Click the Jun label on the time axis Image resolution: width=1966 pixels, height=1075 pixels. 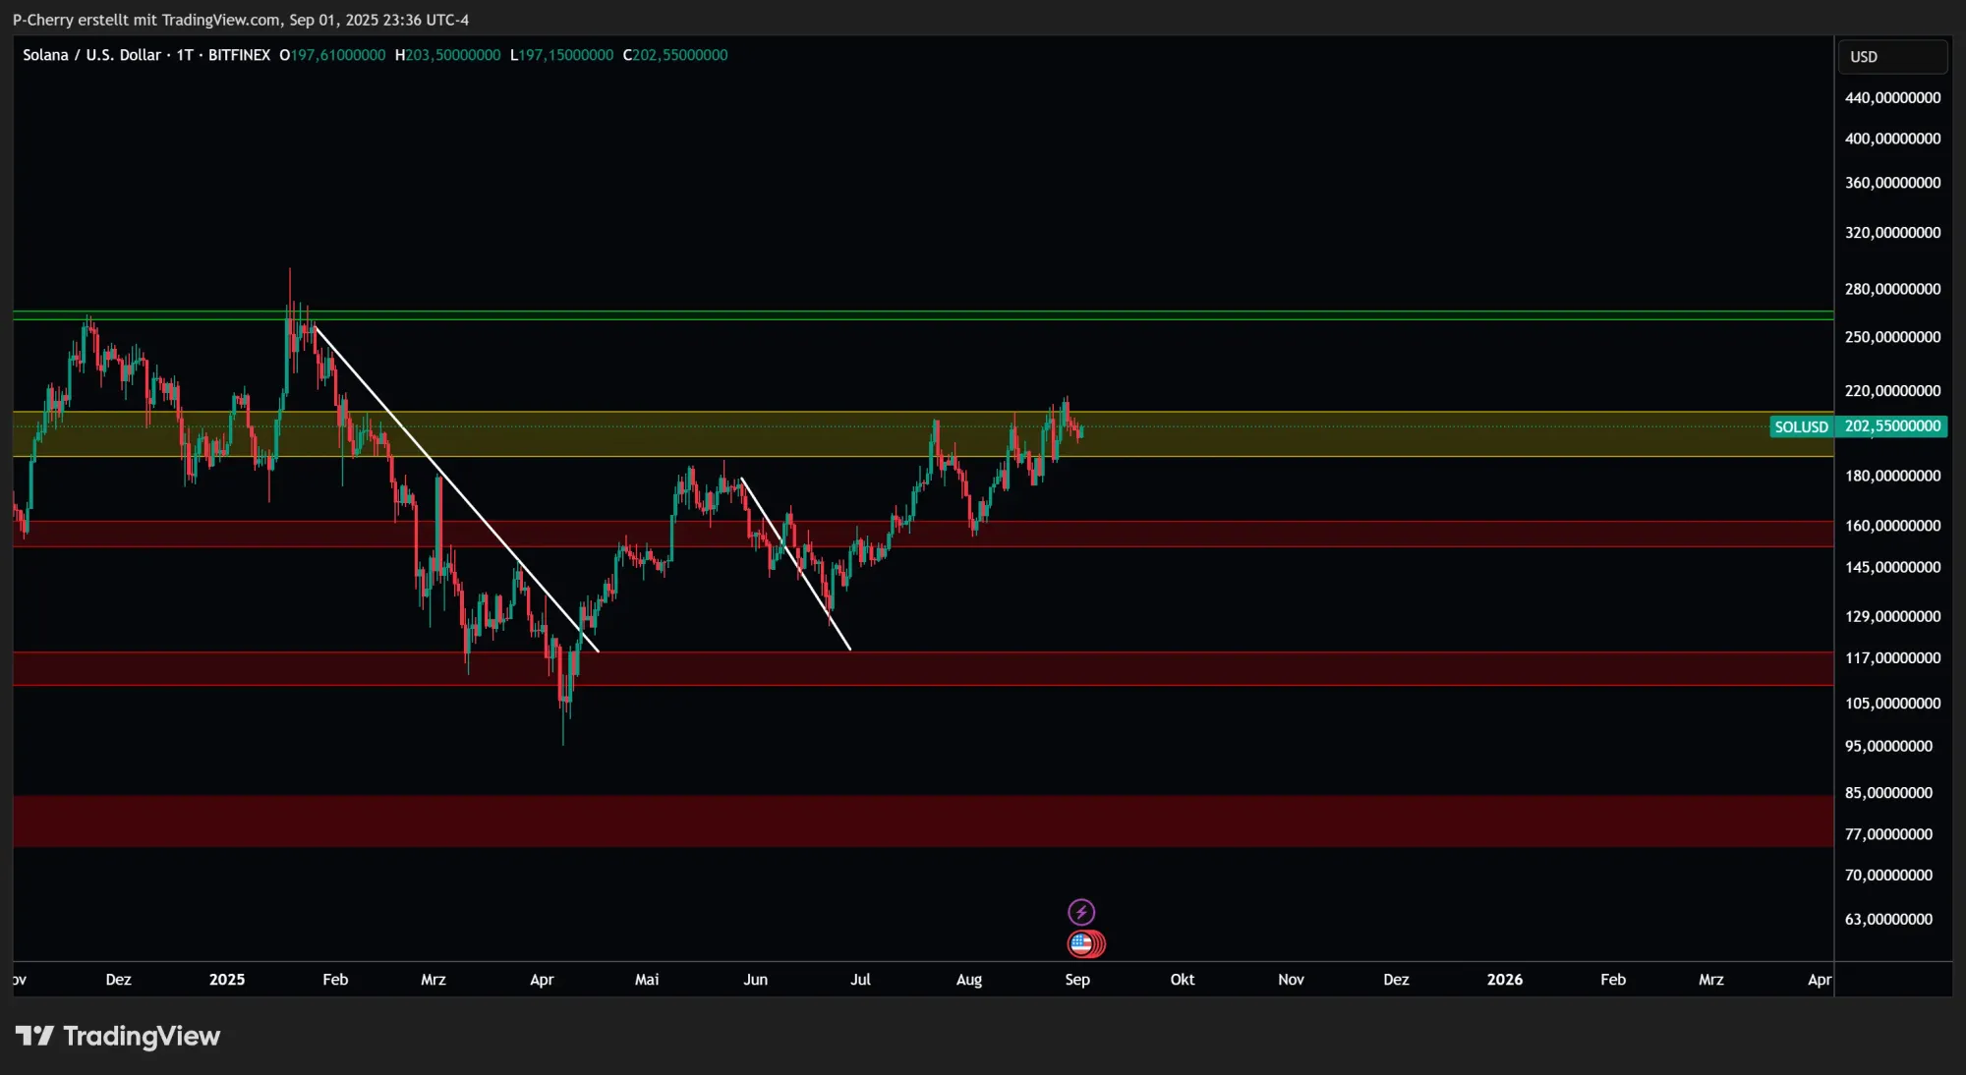pos(755,980)
